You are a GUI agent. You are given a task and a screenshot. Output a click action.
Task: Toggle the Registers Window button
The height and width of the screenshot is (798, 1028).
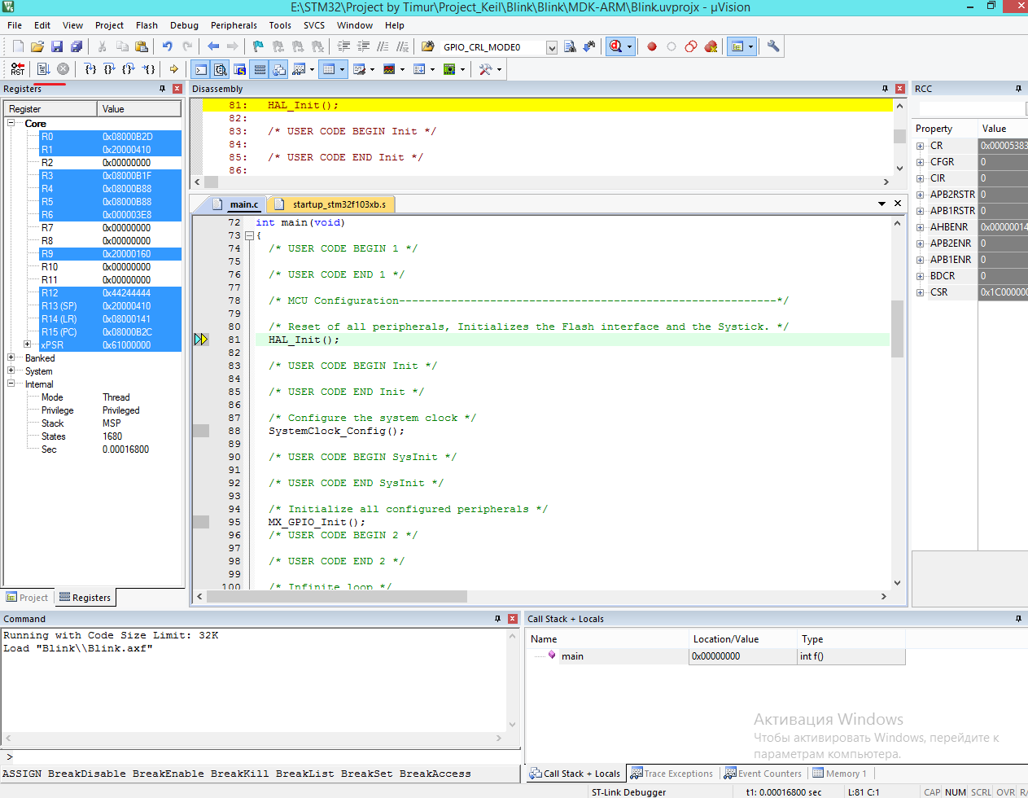[x=259, y=69]
